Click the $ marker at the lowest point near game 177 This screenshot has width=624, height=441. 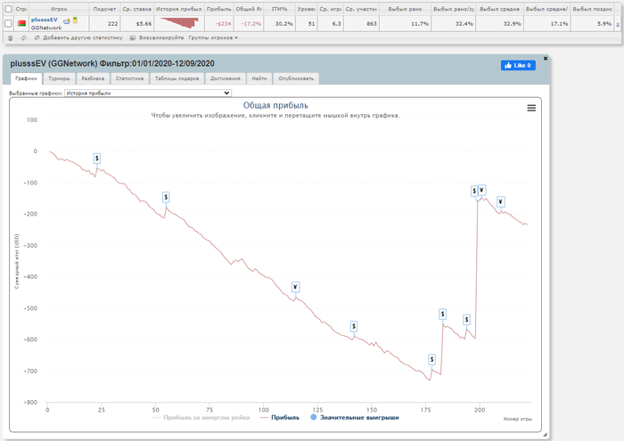431,359
